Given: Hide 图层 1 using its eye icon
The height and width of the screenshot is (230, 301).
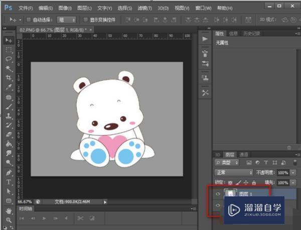Looking at the screenshot, I should tap(218, 194).
